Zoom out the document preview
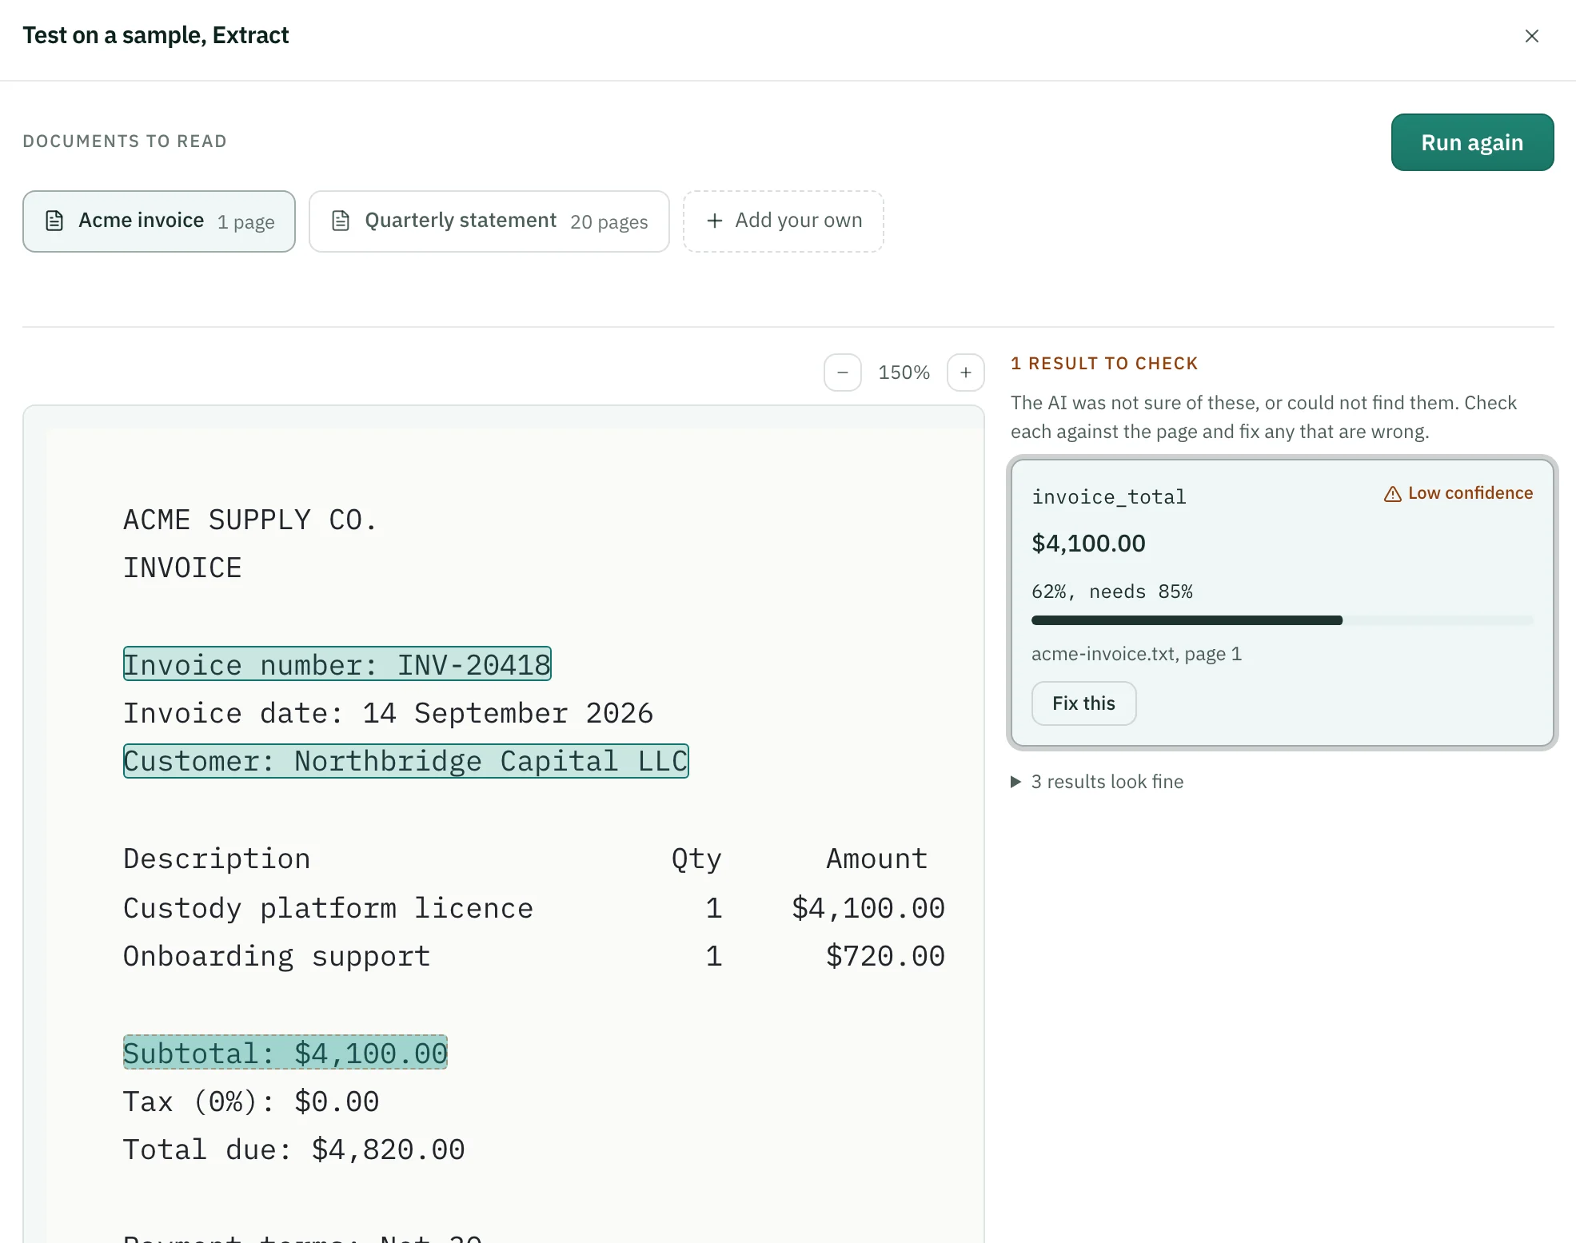 (843, 373)
